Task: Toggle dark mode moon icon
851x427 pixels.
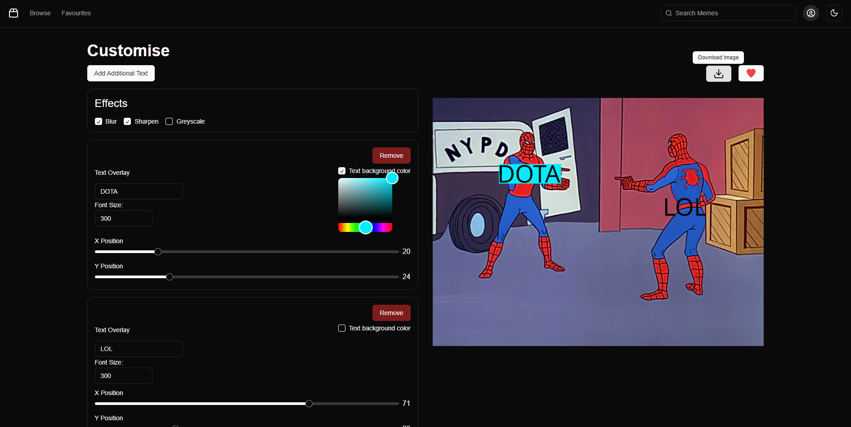Action: click(x=834, y=13)
